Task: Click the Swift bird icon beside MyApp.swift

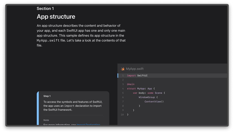Action: tap(123, 69)
